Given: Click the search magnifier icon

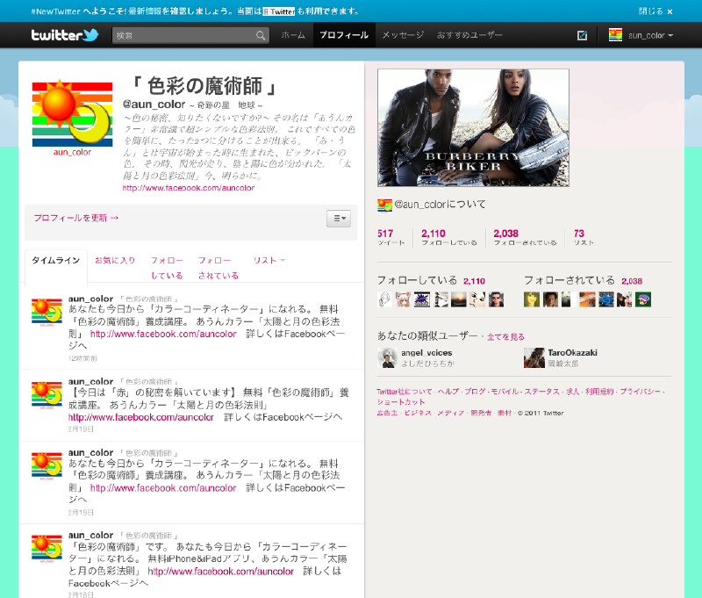Looking at the screenshot, I should pos(261,36).
